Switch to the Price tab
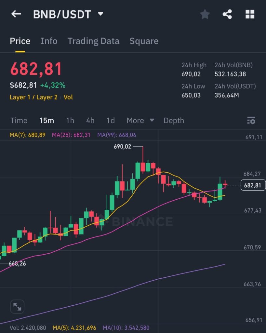The height and width of the screenshot is (333, 266). click(20, 41)
